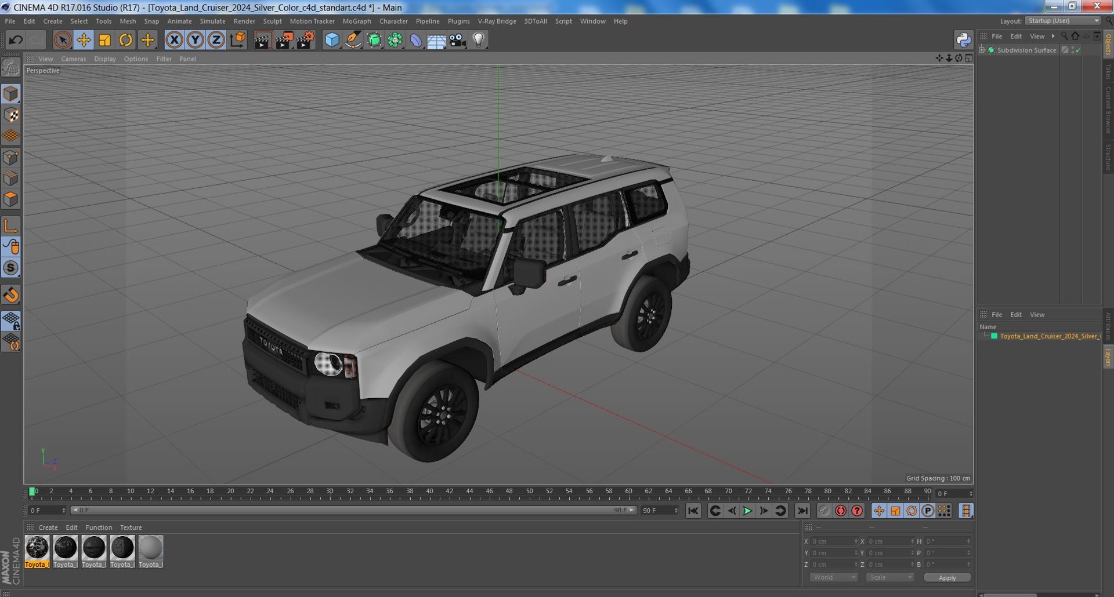Screen dimensions: 1114x597
Task: Open the Objects side tab
Action: coord(1108,44)
